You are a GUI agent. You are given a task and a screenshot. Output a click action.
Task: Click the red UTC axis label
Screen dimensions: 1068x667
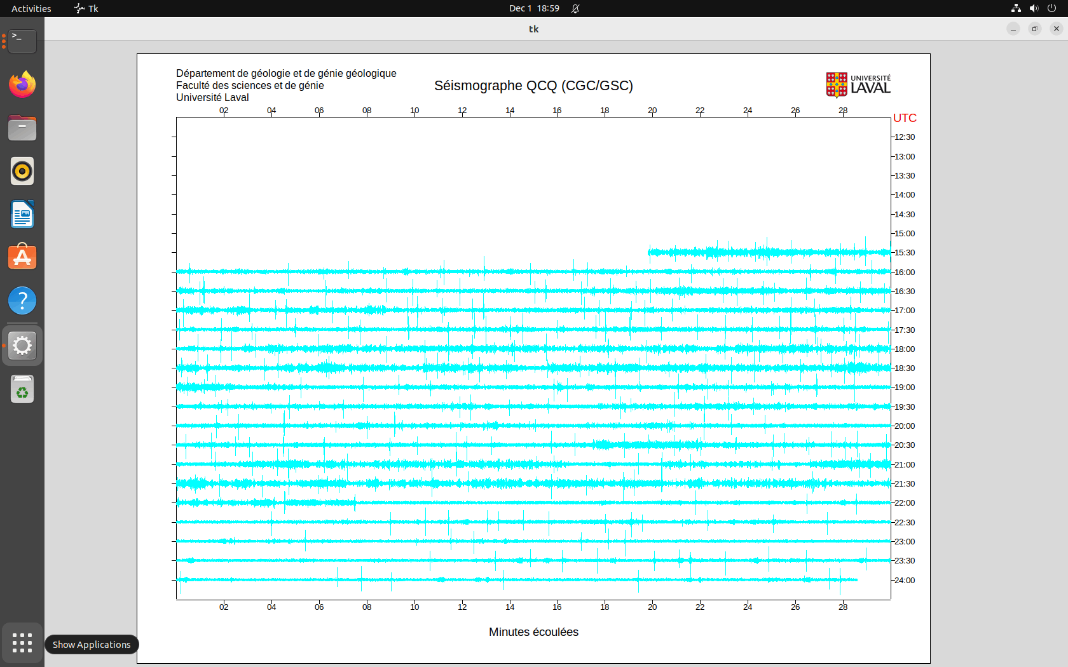click(x=905, y=118)
